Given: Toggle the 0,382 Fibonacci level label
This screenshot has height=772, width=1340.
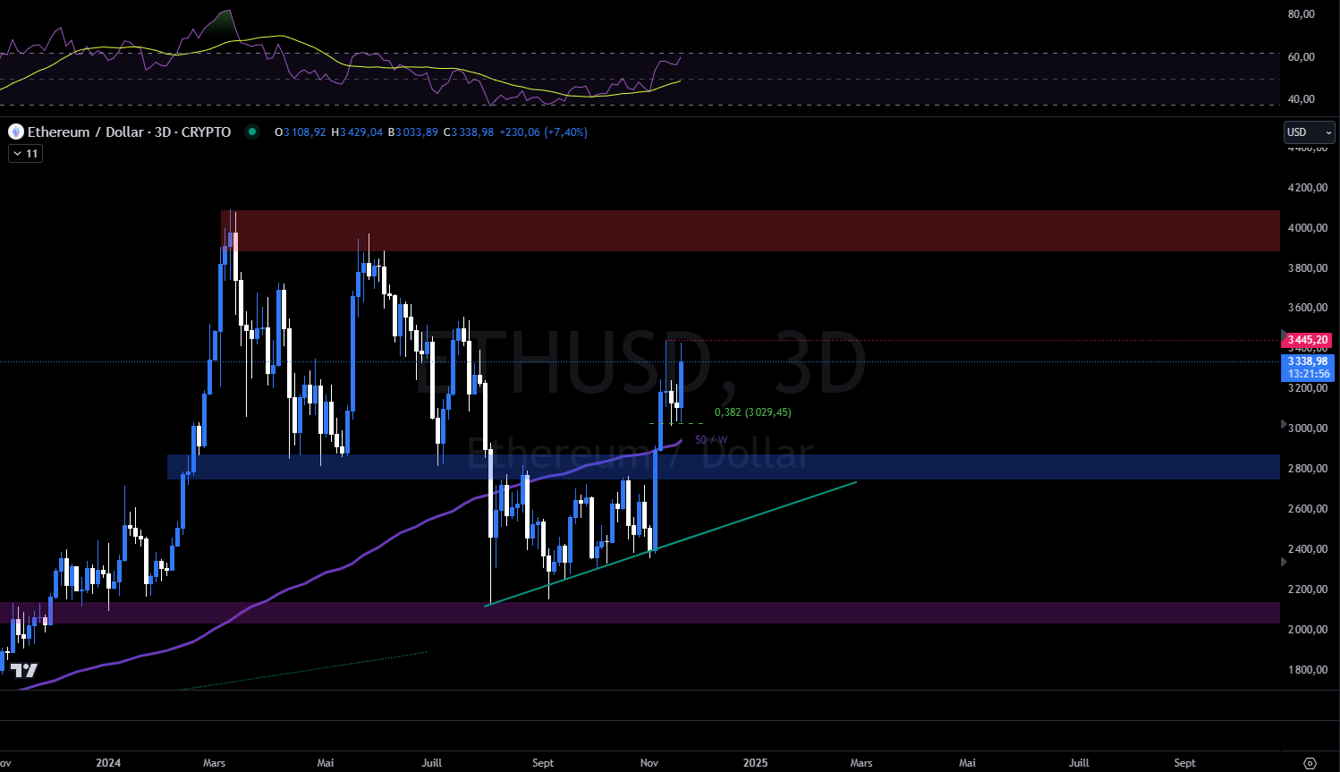Looking at the screenshot, I should point(753,412).
